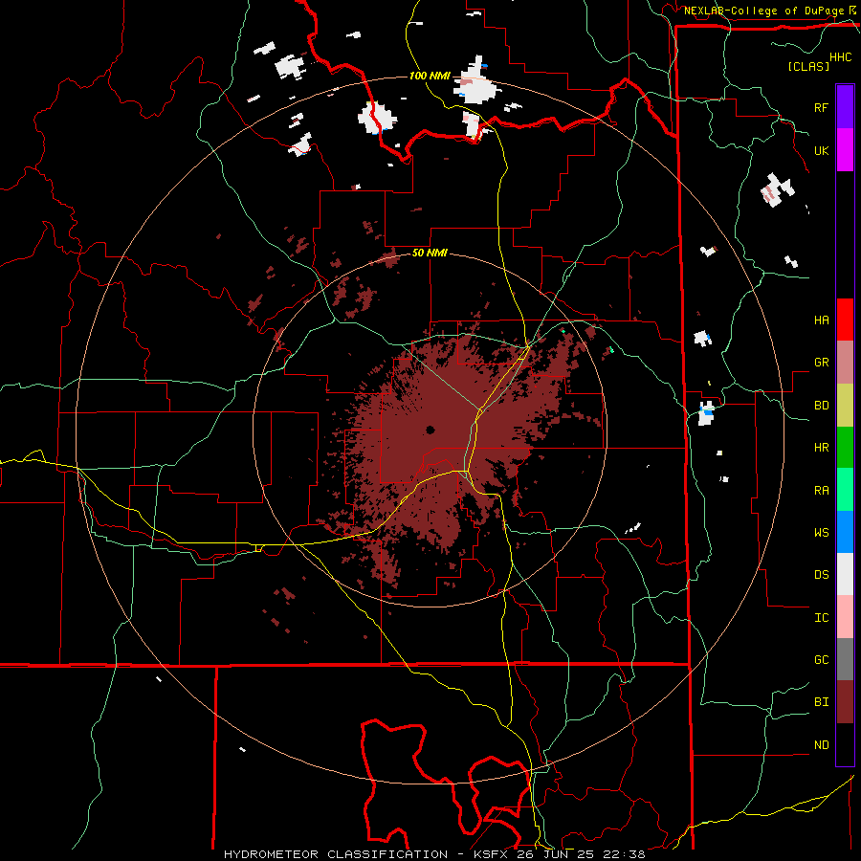Click the RA light-green legend swatch
861x861 pixels.
(845, 490)
